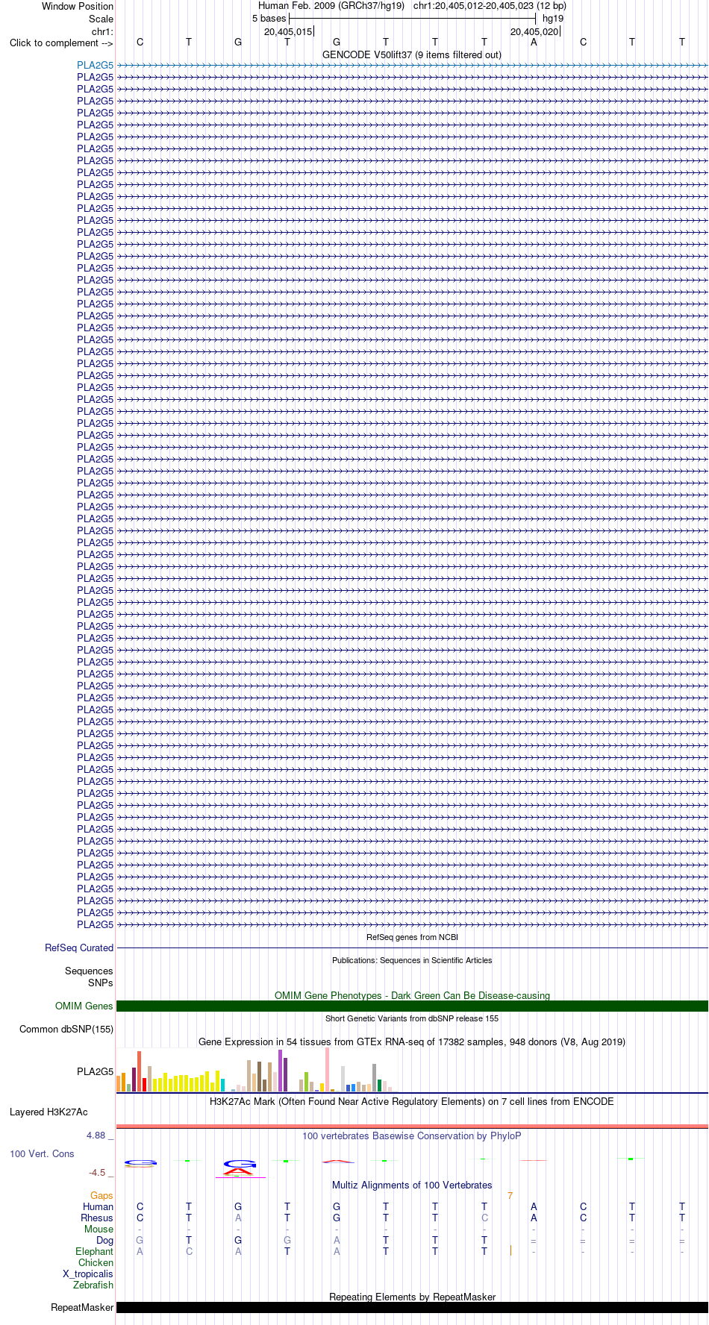Viewport: 709px width, 1325px height.
Task: Click the 'RepeatMasker' track label
Action: 82,1308
